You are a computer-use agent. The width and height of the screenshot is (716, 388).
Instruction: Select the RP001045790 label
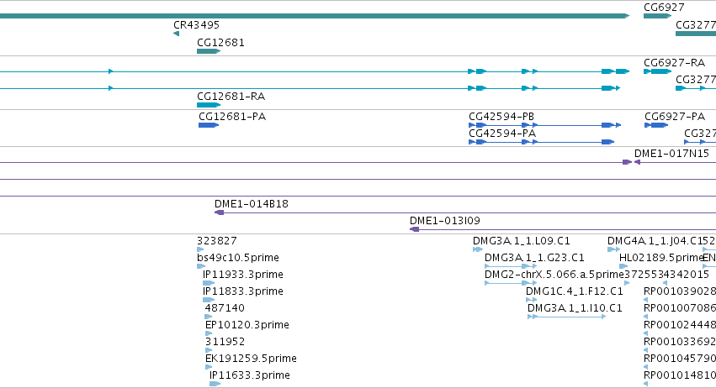680,359
